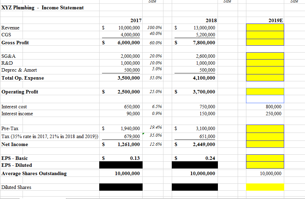Click blacked-out 2018 Diluted Shares cell
Viewport: 305px width, 199px height.
pyautogui.click(x=195, y=187)
